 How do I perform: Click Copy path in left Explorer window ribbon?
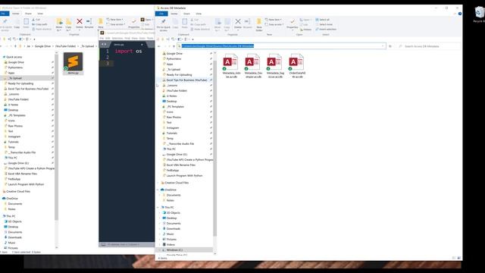[x=40, y=24]
